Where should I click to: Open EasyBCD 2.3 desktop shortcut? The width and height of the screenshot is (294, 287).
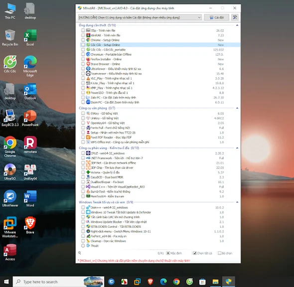coord(10,118)
